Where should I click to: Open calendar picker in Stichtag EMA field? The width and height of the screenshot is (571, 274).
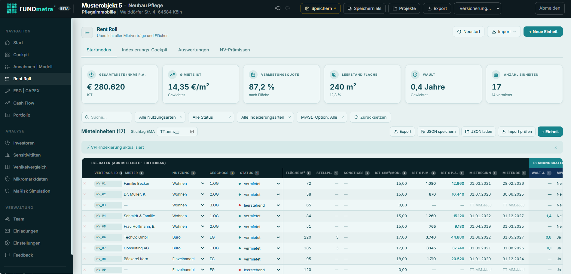(192, 132)
